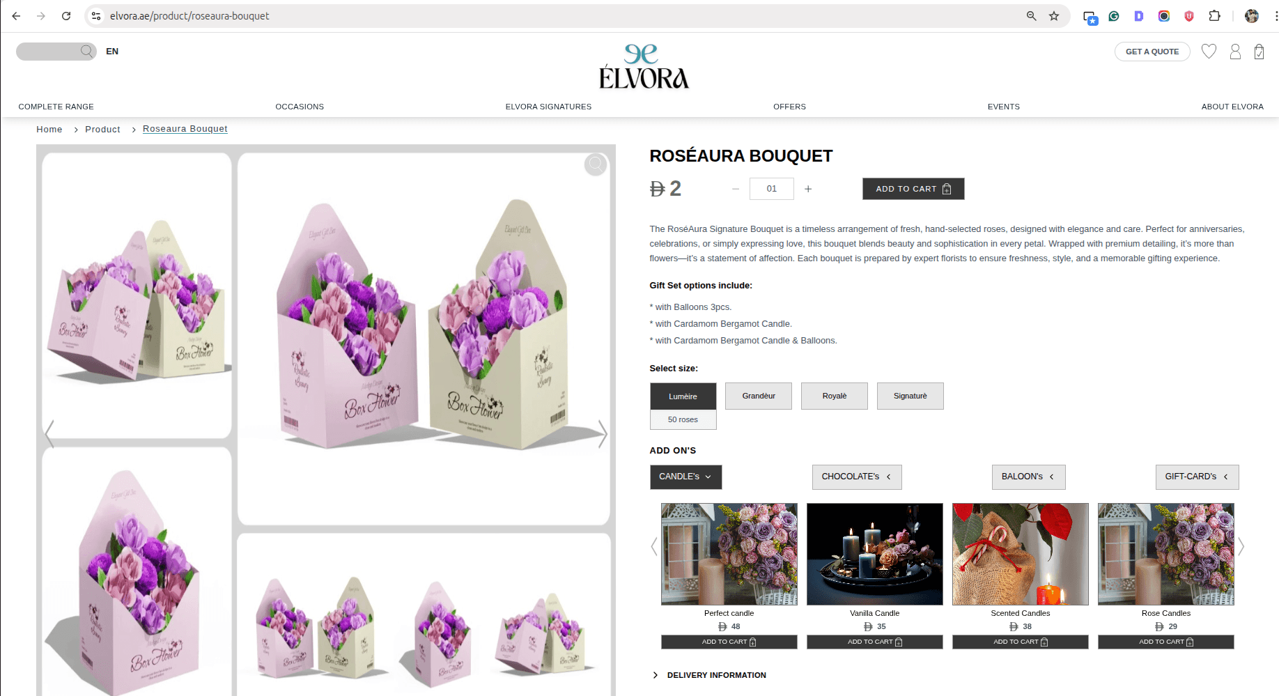The image size is (1279, 696).
Task: Click the Get a Quote button
Action: pos(1152,52)
